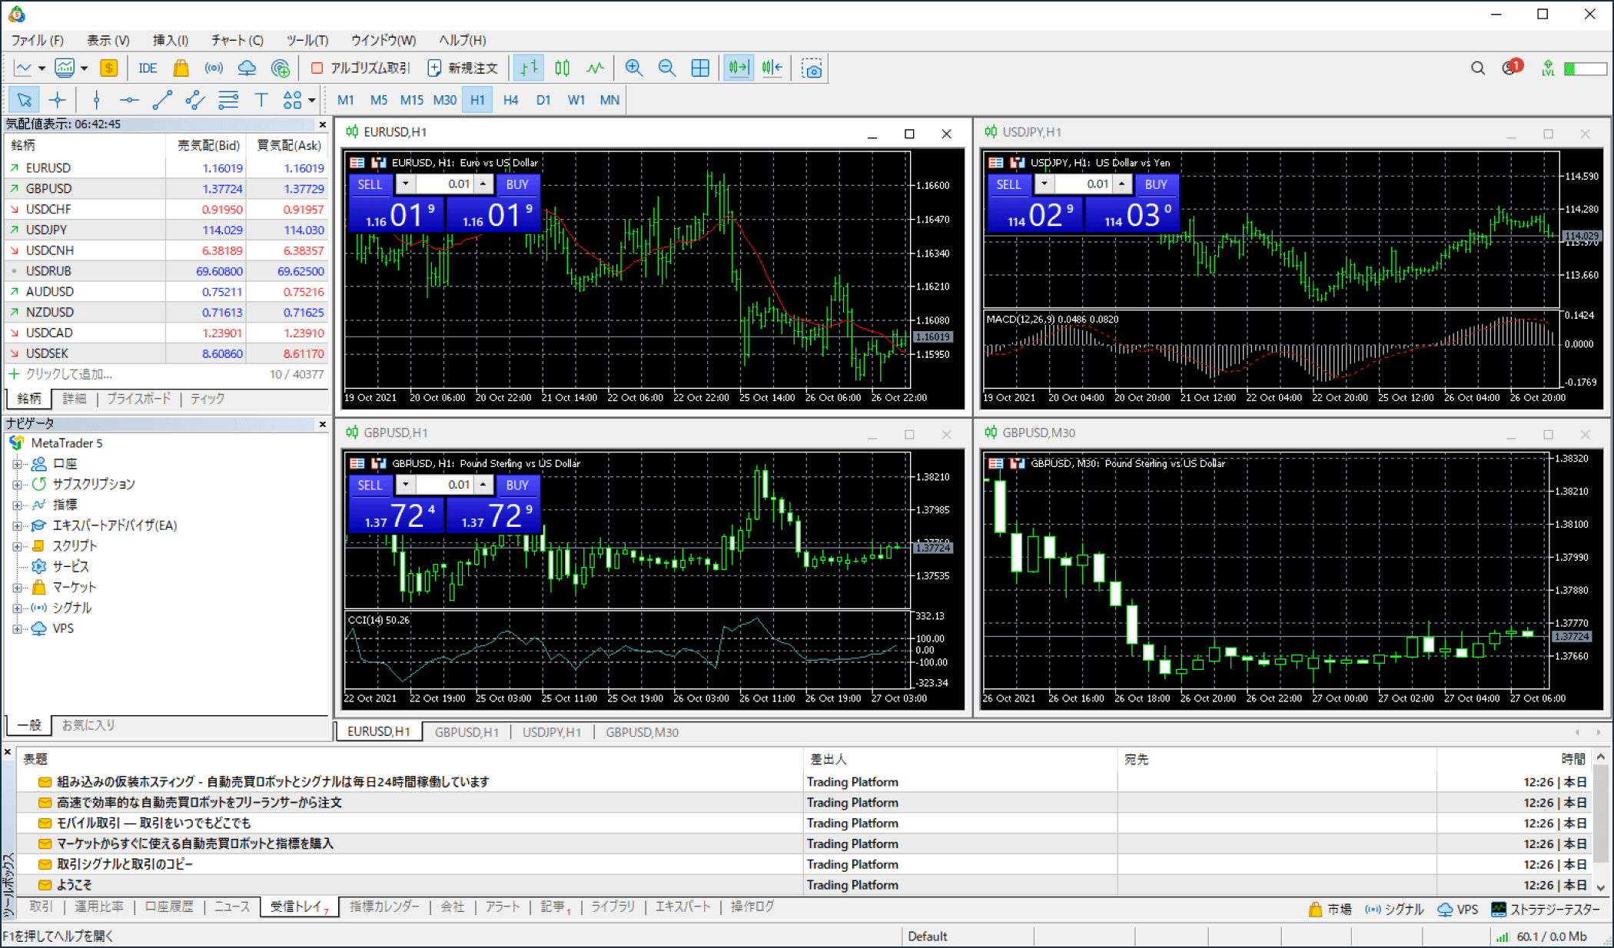Viewport: 1614px width, 948px height.
Task: Expand the エキスパートアドバイザ(EA) tree item
Action: [17, 526]
